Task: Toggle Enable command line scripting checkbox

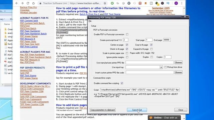Action: tap(122, 83)
